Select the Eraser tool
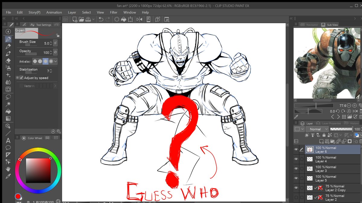Viewport: 362px width, 203px height. click(x=8, y=61)
